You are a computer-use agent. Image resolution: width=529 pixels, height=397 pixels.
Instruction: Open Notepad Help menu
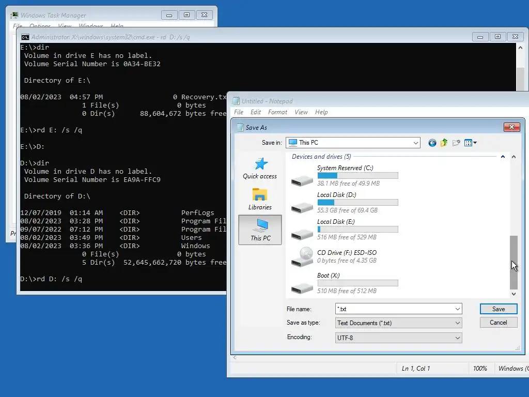(321, 112)
